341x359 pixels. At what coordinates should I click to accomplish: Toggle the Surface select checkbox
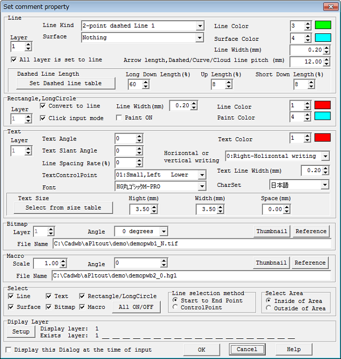click(x=11, y=307)
